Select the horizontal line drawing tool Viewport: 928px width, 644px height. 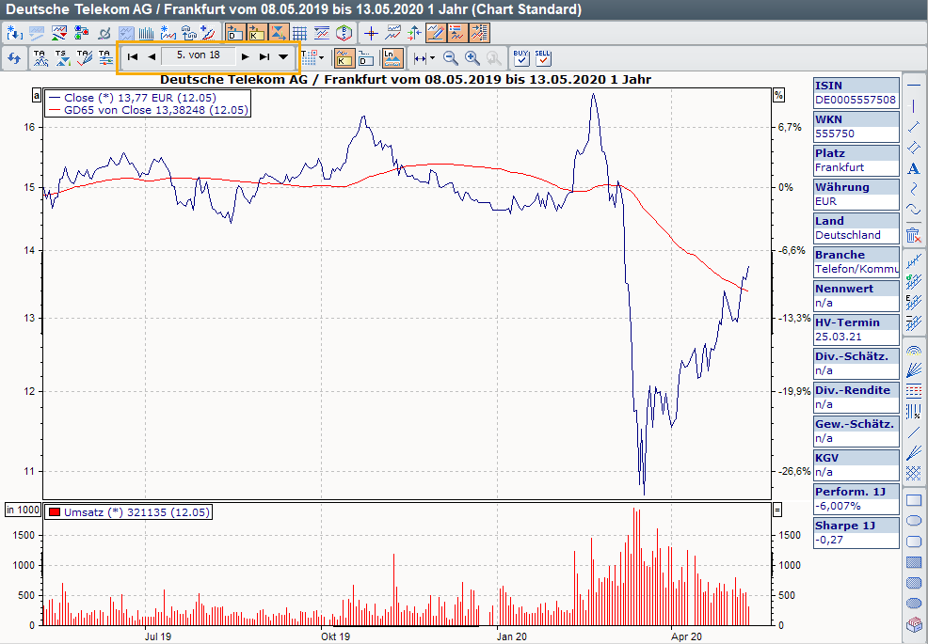tap(913, 86)
